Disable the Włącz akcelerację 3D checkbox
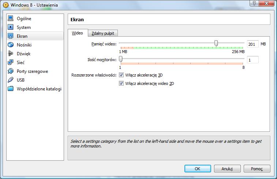Image resolution: width=277 pixels, height=179 pixels. [x=121, y=75]
